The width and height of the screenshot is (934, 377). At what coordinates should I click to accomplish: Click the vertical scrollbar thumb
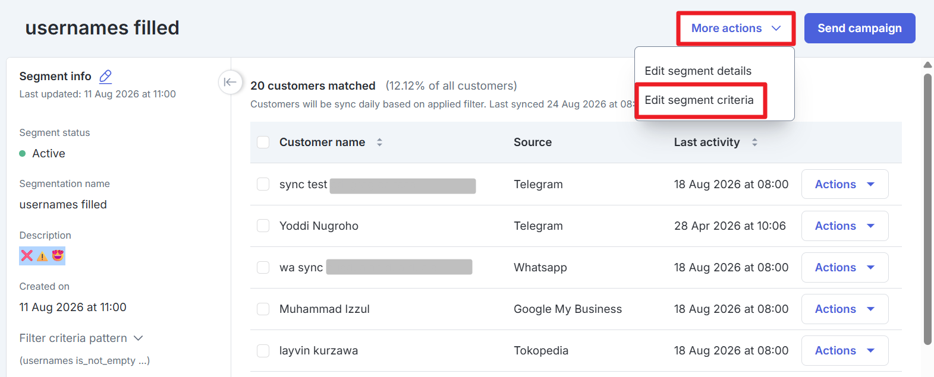tap(927, 208)
